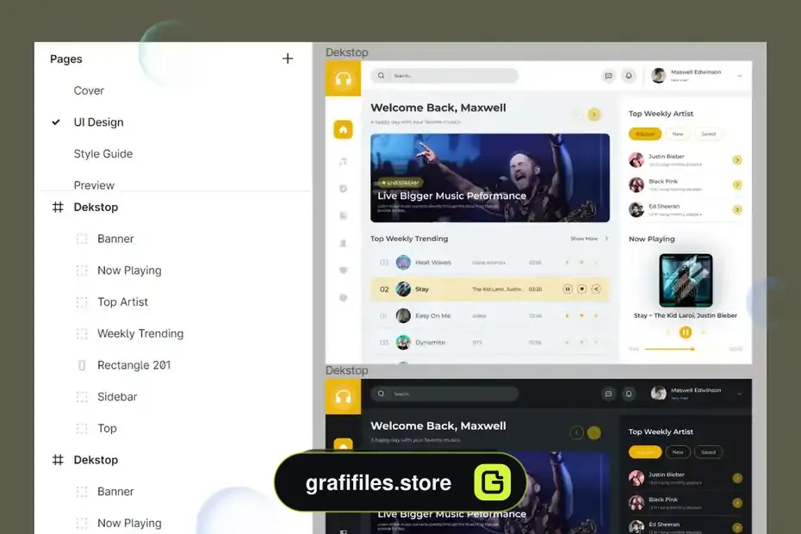Image resolution: width=801 pixels, height=534 pixels.
Task: Click the "Heat Waves" track title
Action: pyautogui.click(x=433, y=263)
